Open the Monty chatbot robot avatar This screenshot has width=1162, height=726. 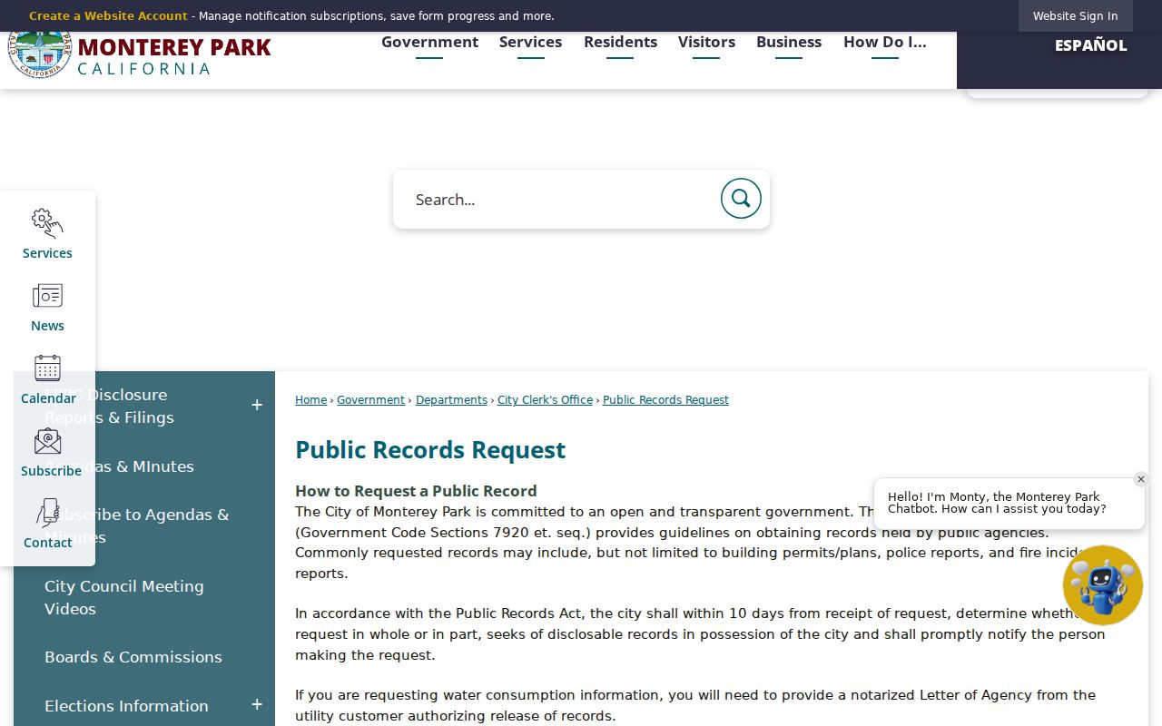pyautogui.click(x=1103, y=585)
